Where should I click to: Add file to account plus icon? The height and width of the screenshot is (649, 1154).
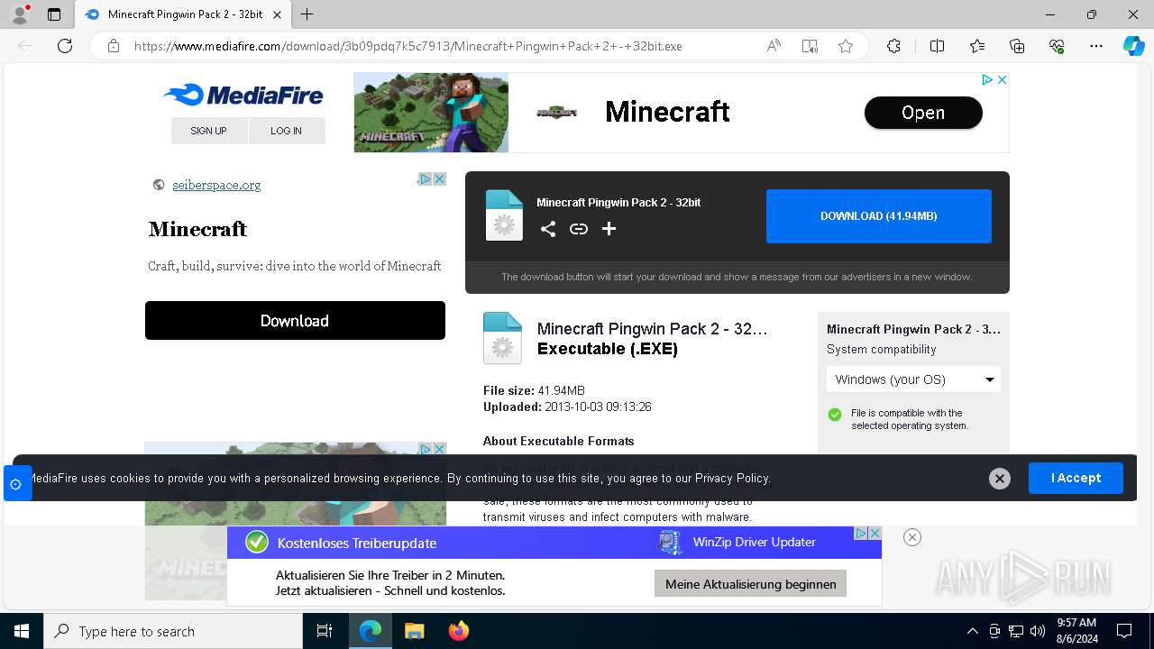pos(609,229)
